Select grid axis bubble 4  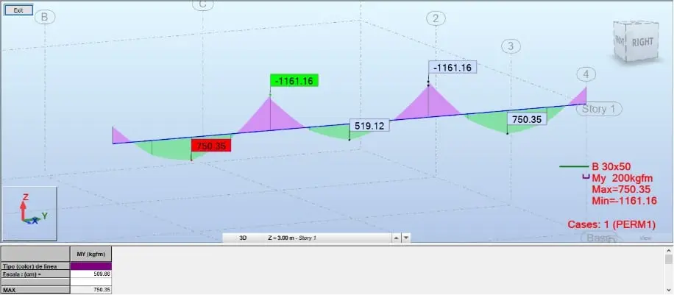point(586,74)
